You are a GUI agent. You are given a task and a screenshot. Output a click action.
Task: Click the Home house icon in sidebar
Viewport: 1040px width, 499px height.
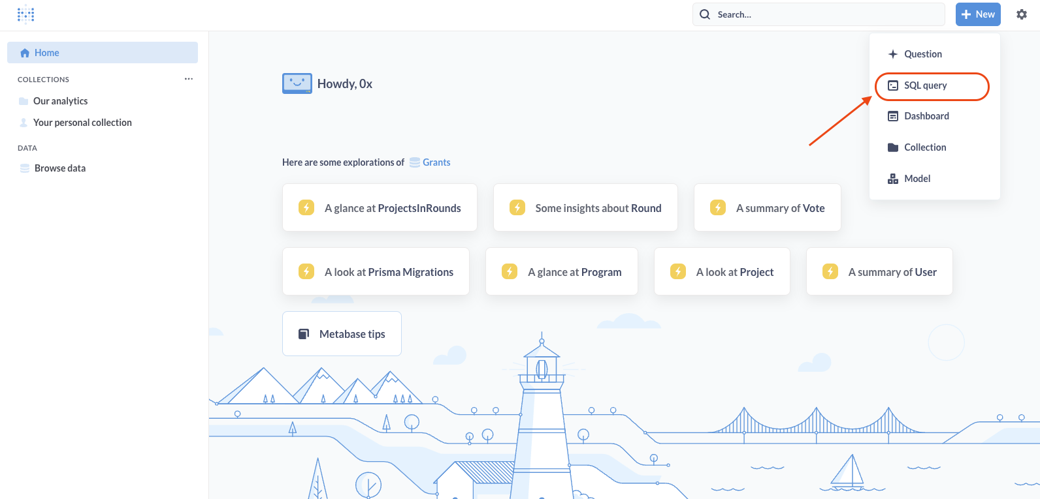click(25, 53)
